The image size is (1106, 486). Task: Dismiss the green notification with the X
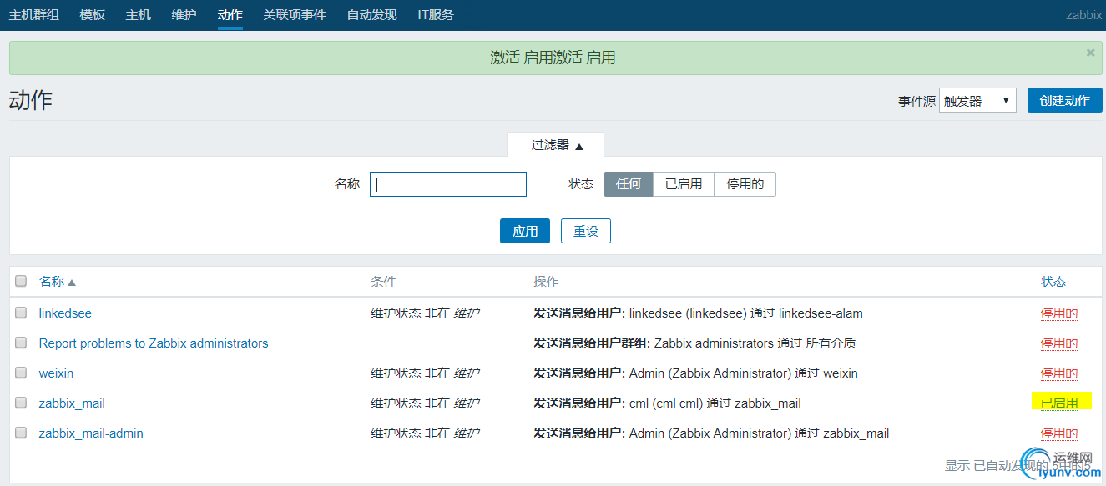(1090, 53)
